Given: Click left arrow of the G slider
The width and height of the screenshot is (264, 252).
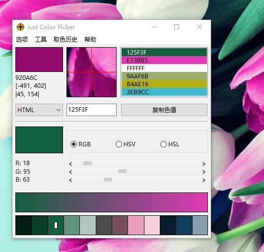Looking at the screenshot, I should [x=70, y=172].
